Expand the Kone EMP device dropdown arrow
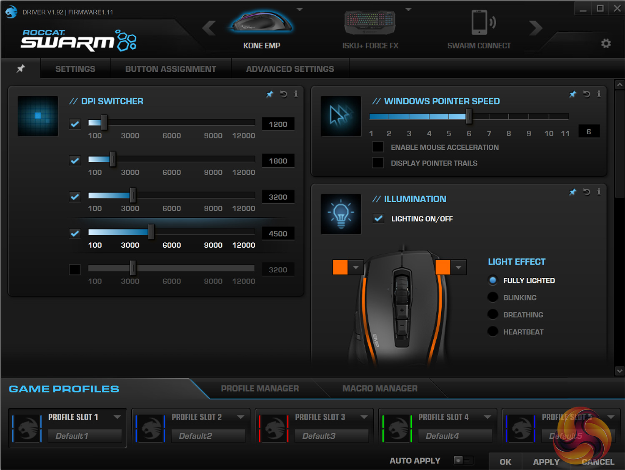625x470 pixels. pyautogui.click(x=300, y=9)
